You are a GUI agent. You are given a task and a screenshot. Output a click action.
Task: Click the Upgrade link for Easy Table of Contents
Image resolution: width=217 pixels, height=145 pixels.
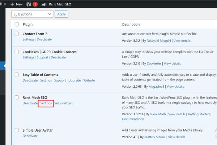click(x=75, y=80)
